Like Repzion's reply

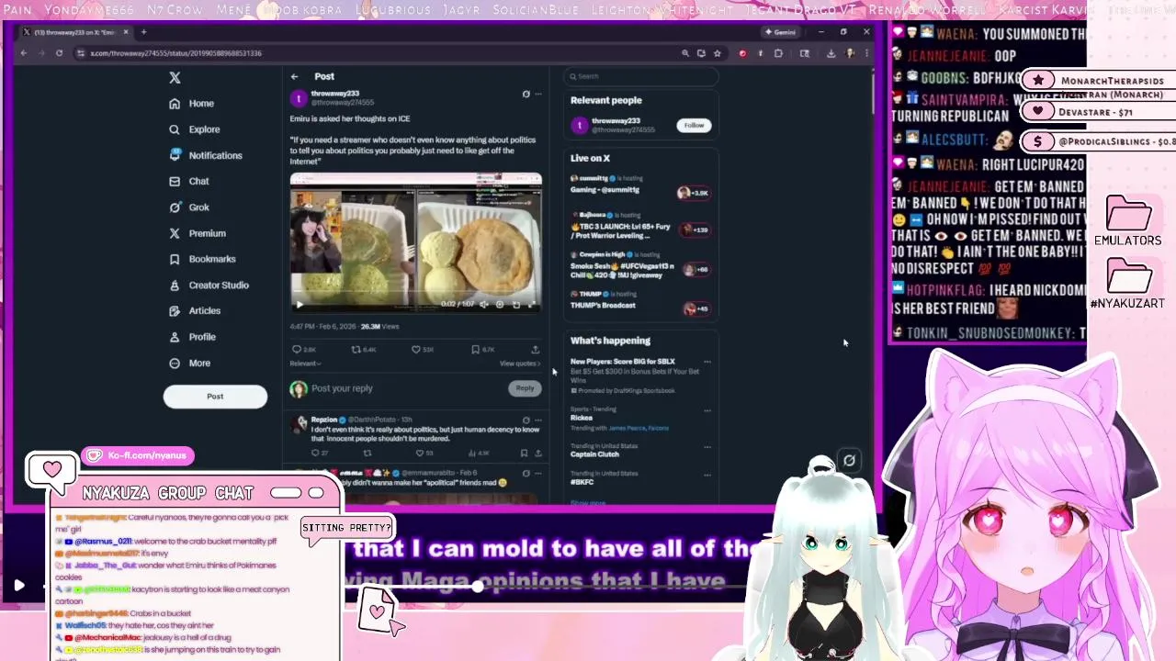coord(424,453)
